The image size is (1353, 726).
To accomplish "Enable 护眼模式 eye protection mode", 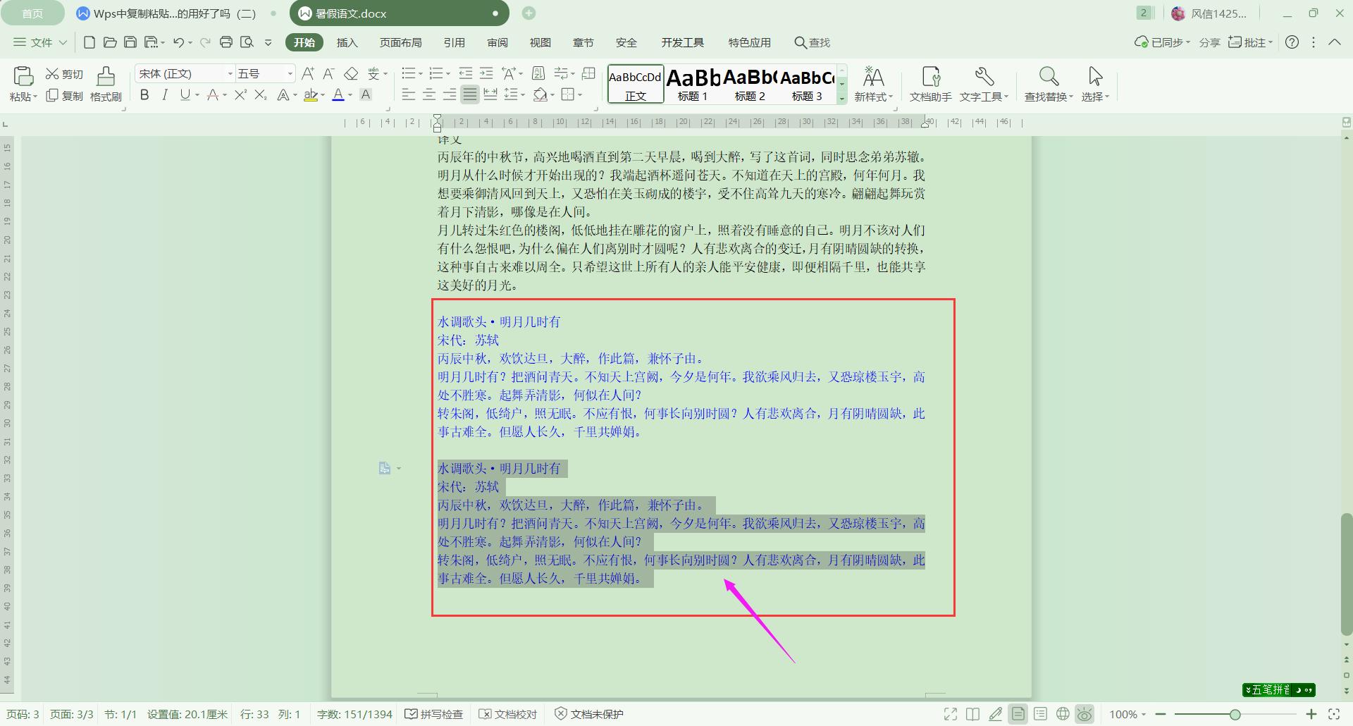I will pyautogui.click(x=1085, y=713).
